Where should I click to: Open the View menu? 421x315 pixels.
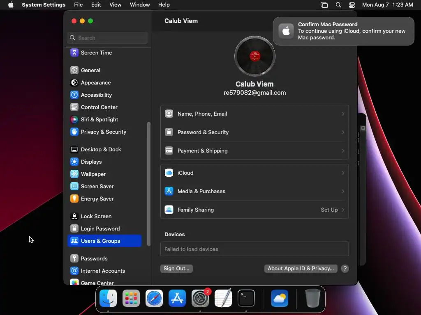tap(115, 5)
